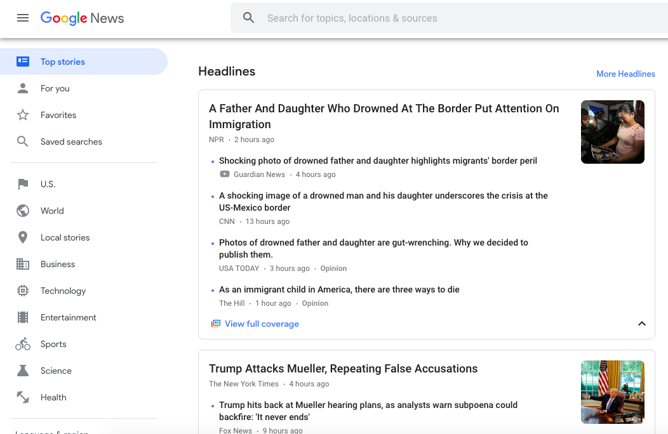
Task: Click the NPR headline about immigration attention
Action: coord(384,116)
